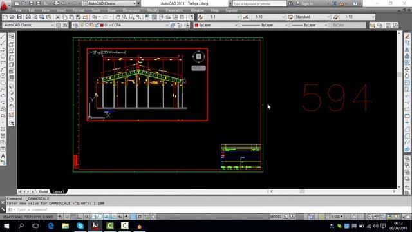Open the Dimension menu
412x232 pixels.
coord(131,10)
